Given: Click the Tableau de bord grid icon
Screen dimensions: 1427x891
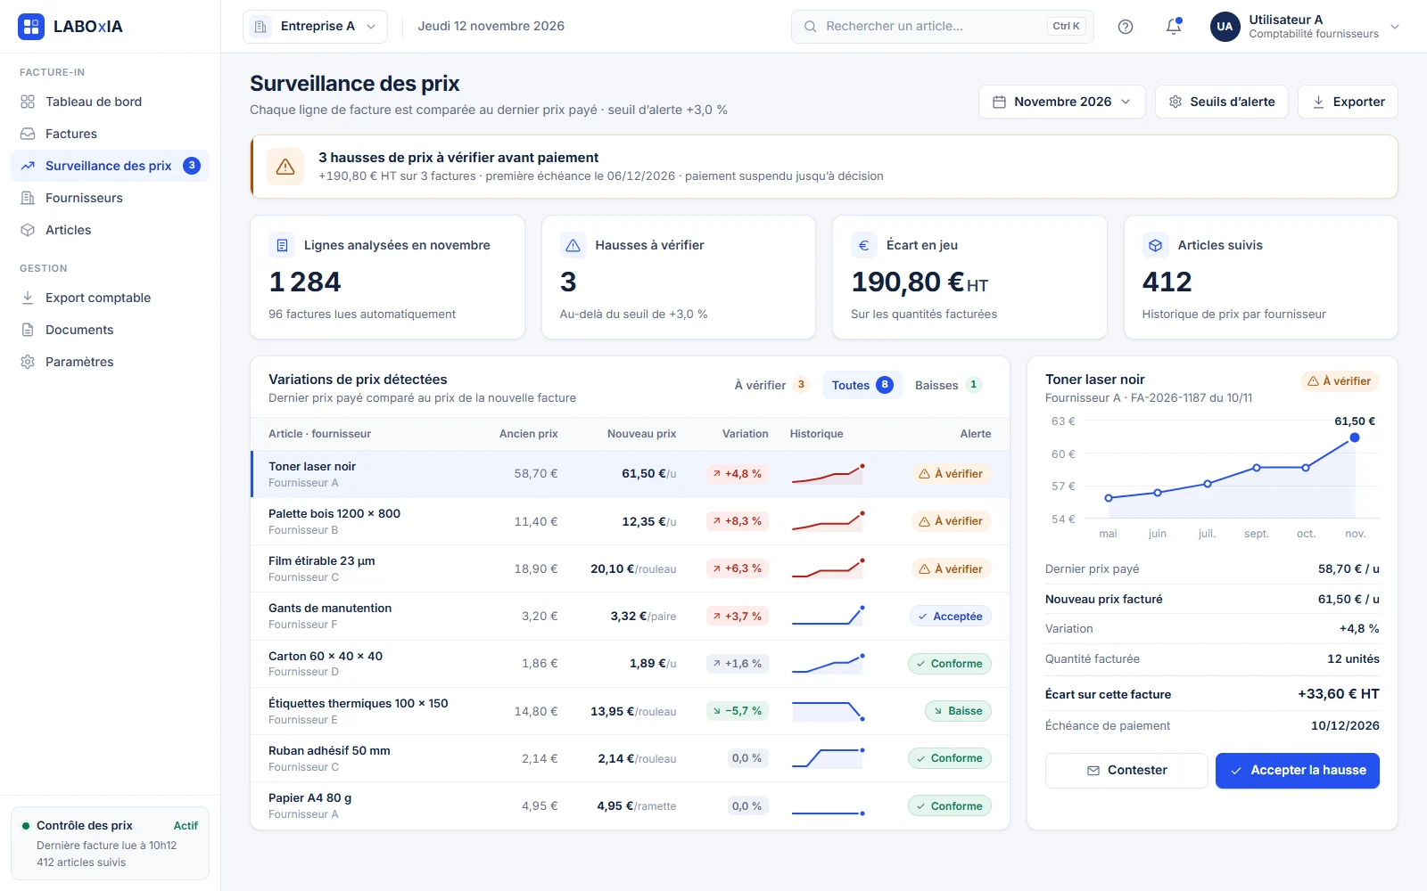Looking at the screenshot, I should point(28,102).
